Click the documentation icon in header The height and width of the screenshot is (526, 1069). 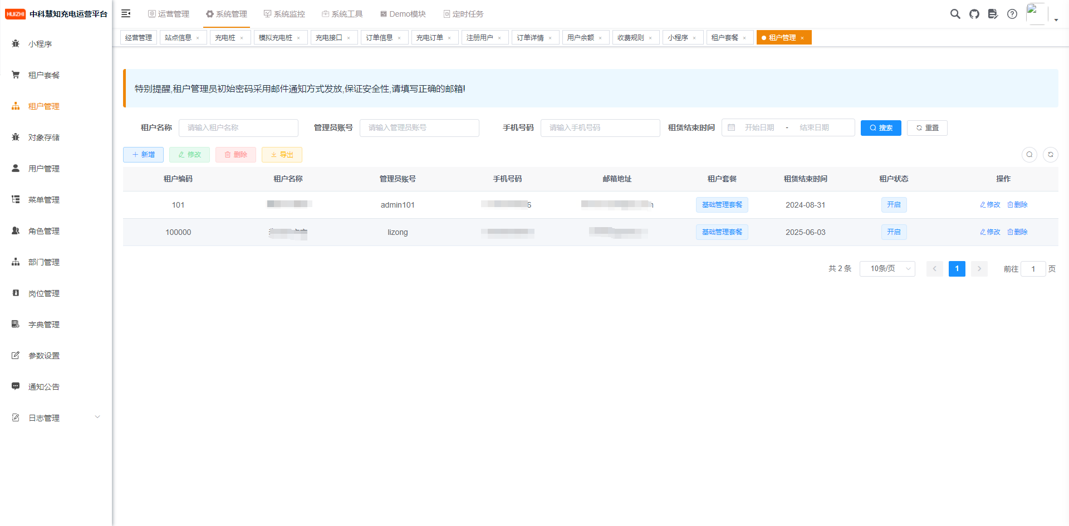click(993, 14)
